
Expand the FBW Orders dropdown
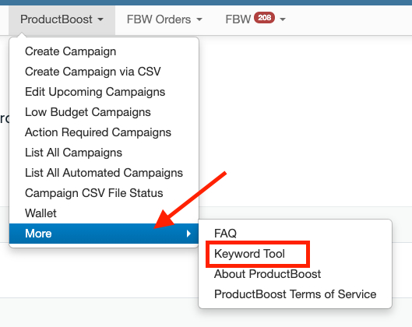coord(164,19)
